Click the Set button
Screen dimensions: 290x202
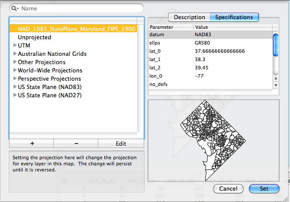[264, 189]
